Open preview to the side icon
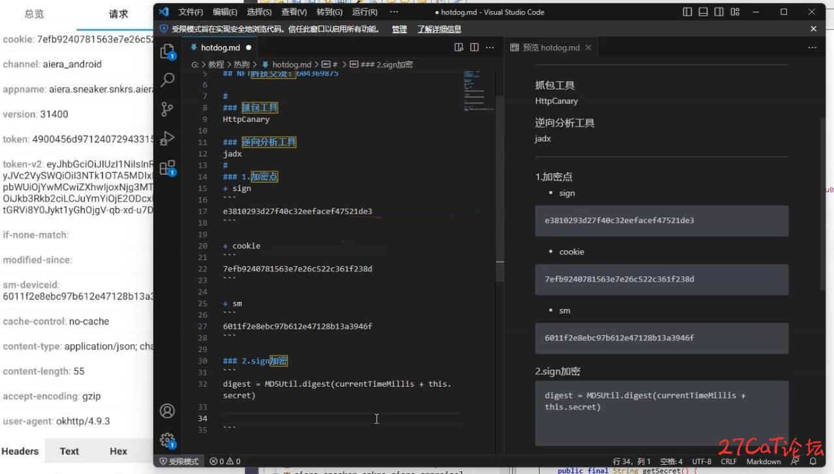Screen dimensions: 834x474 [x=459, y=48]
